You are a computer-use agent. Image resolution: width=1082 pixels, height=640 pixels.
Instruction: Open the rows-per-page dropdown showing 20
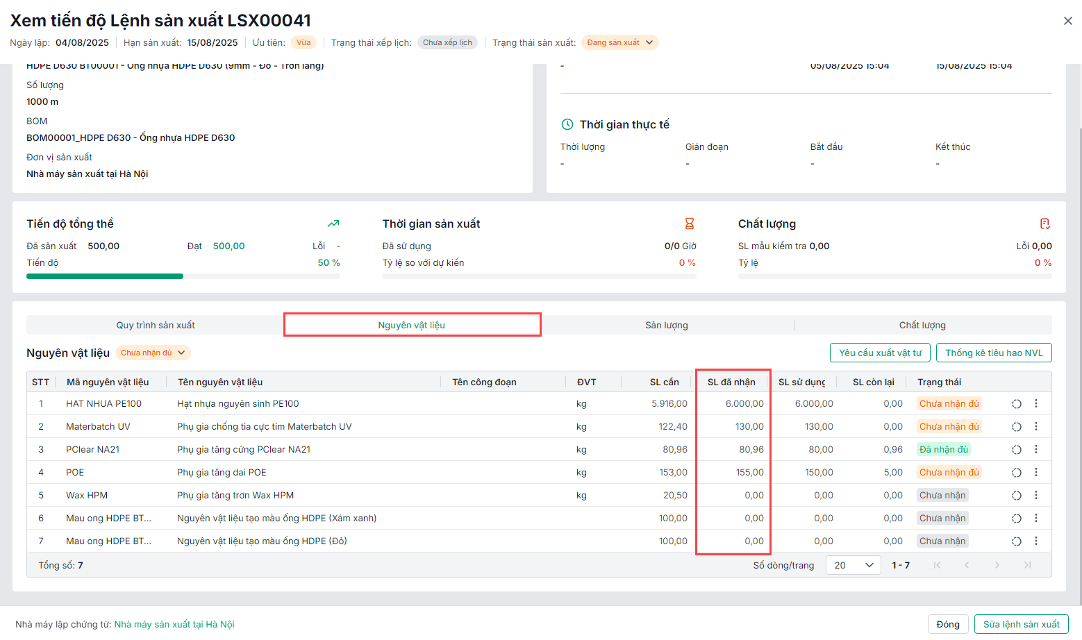(x=853, y=565)
